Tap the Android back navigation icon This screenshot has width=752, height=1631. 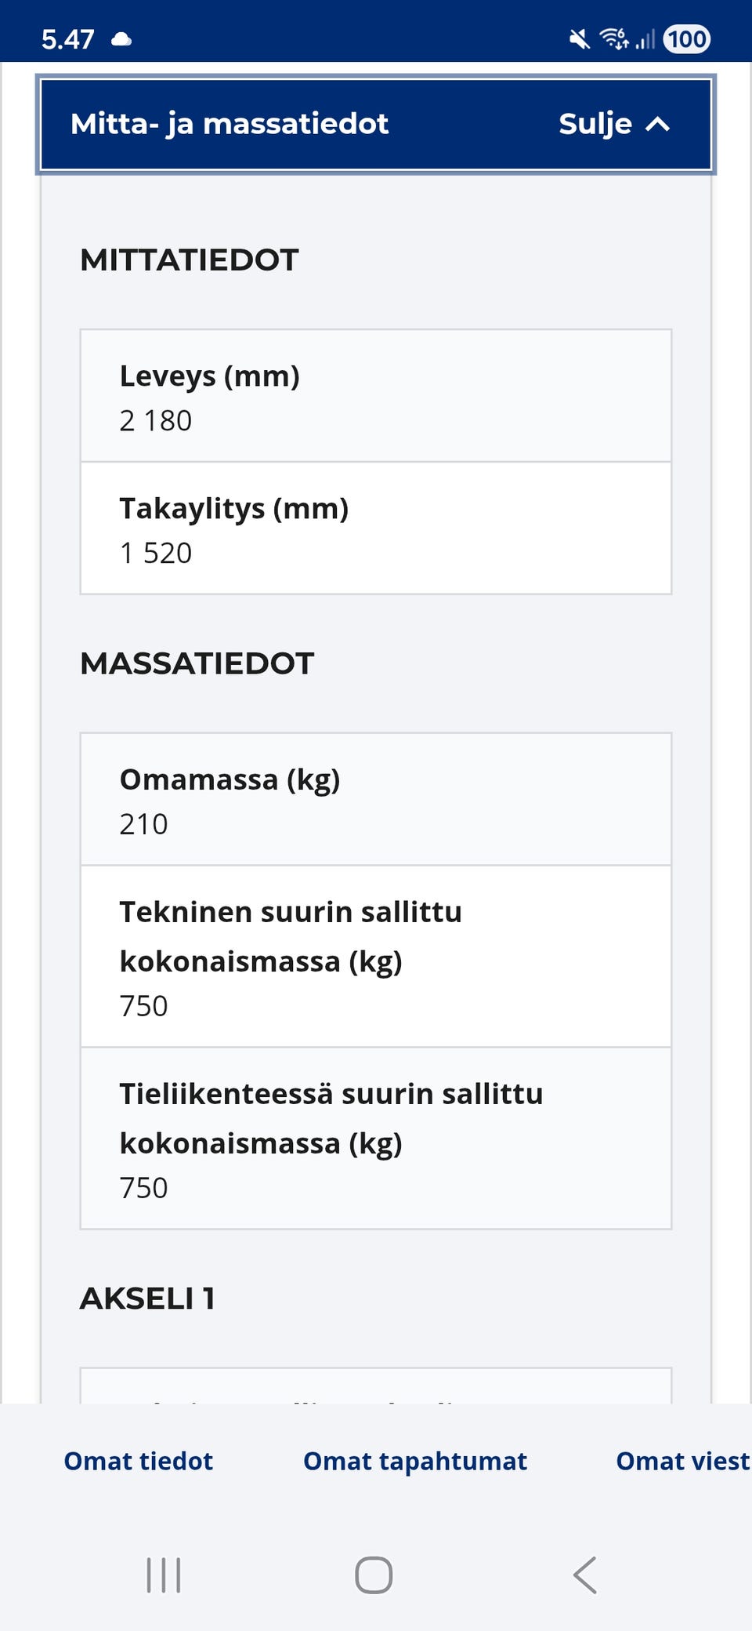pos(585,1575)
